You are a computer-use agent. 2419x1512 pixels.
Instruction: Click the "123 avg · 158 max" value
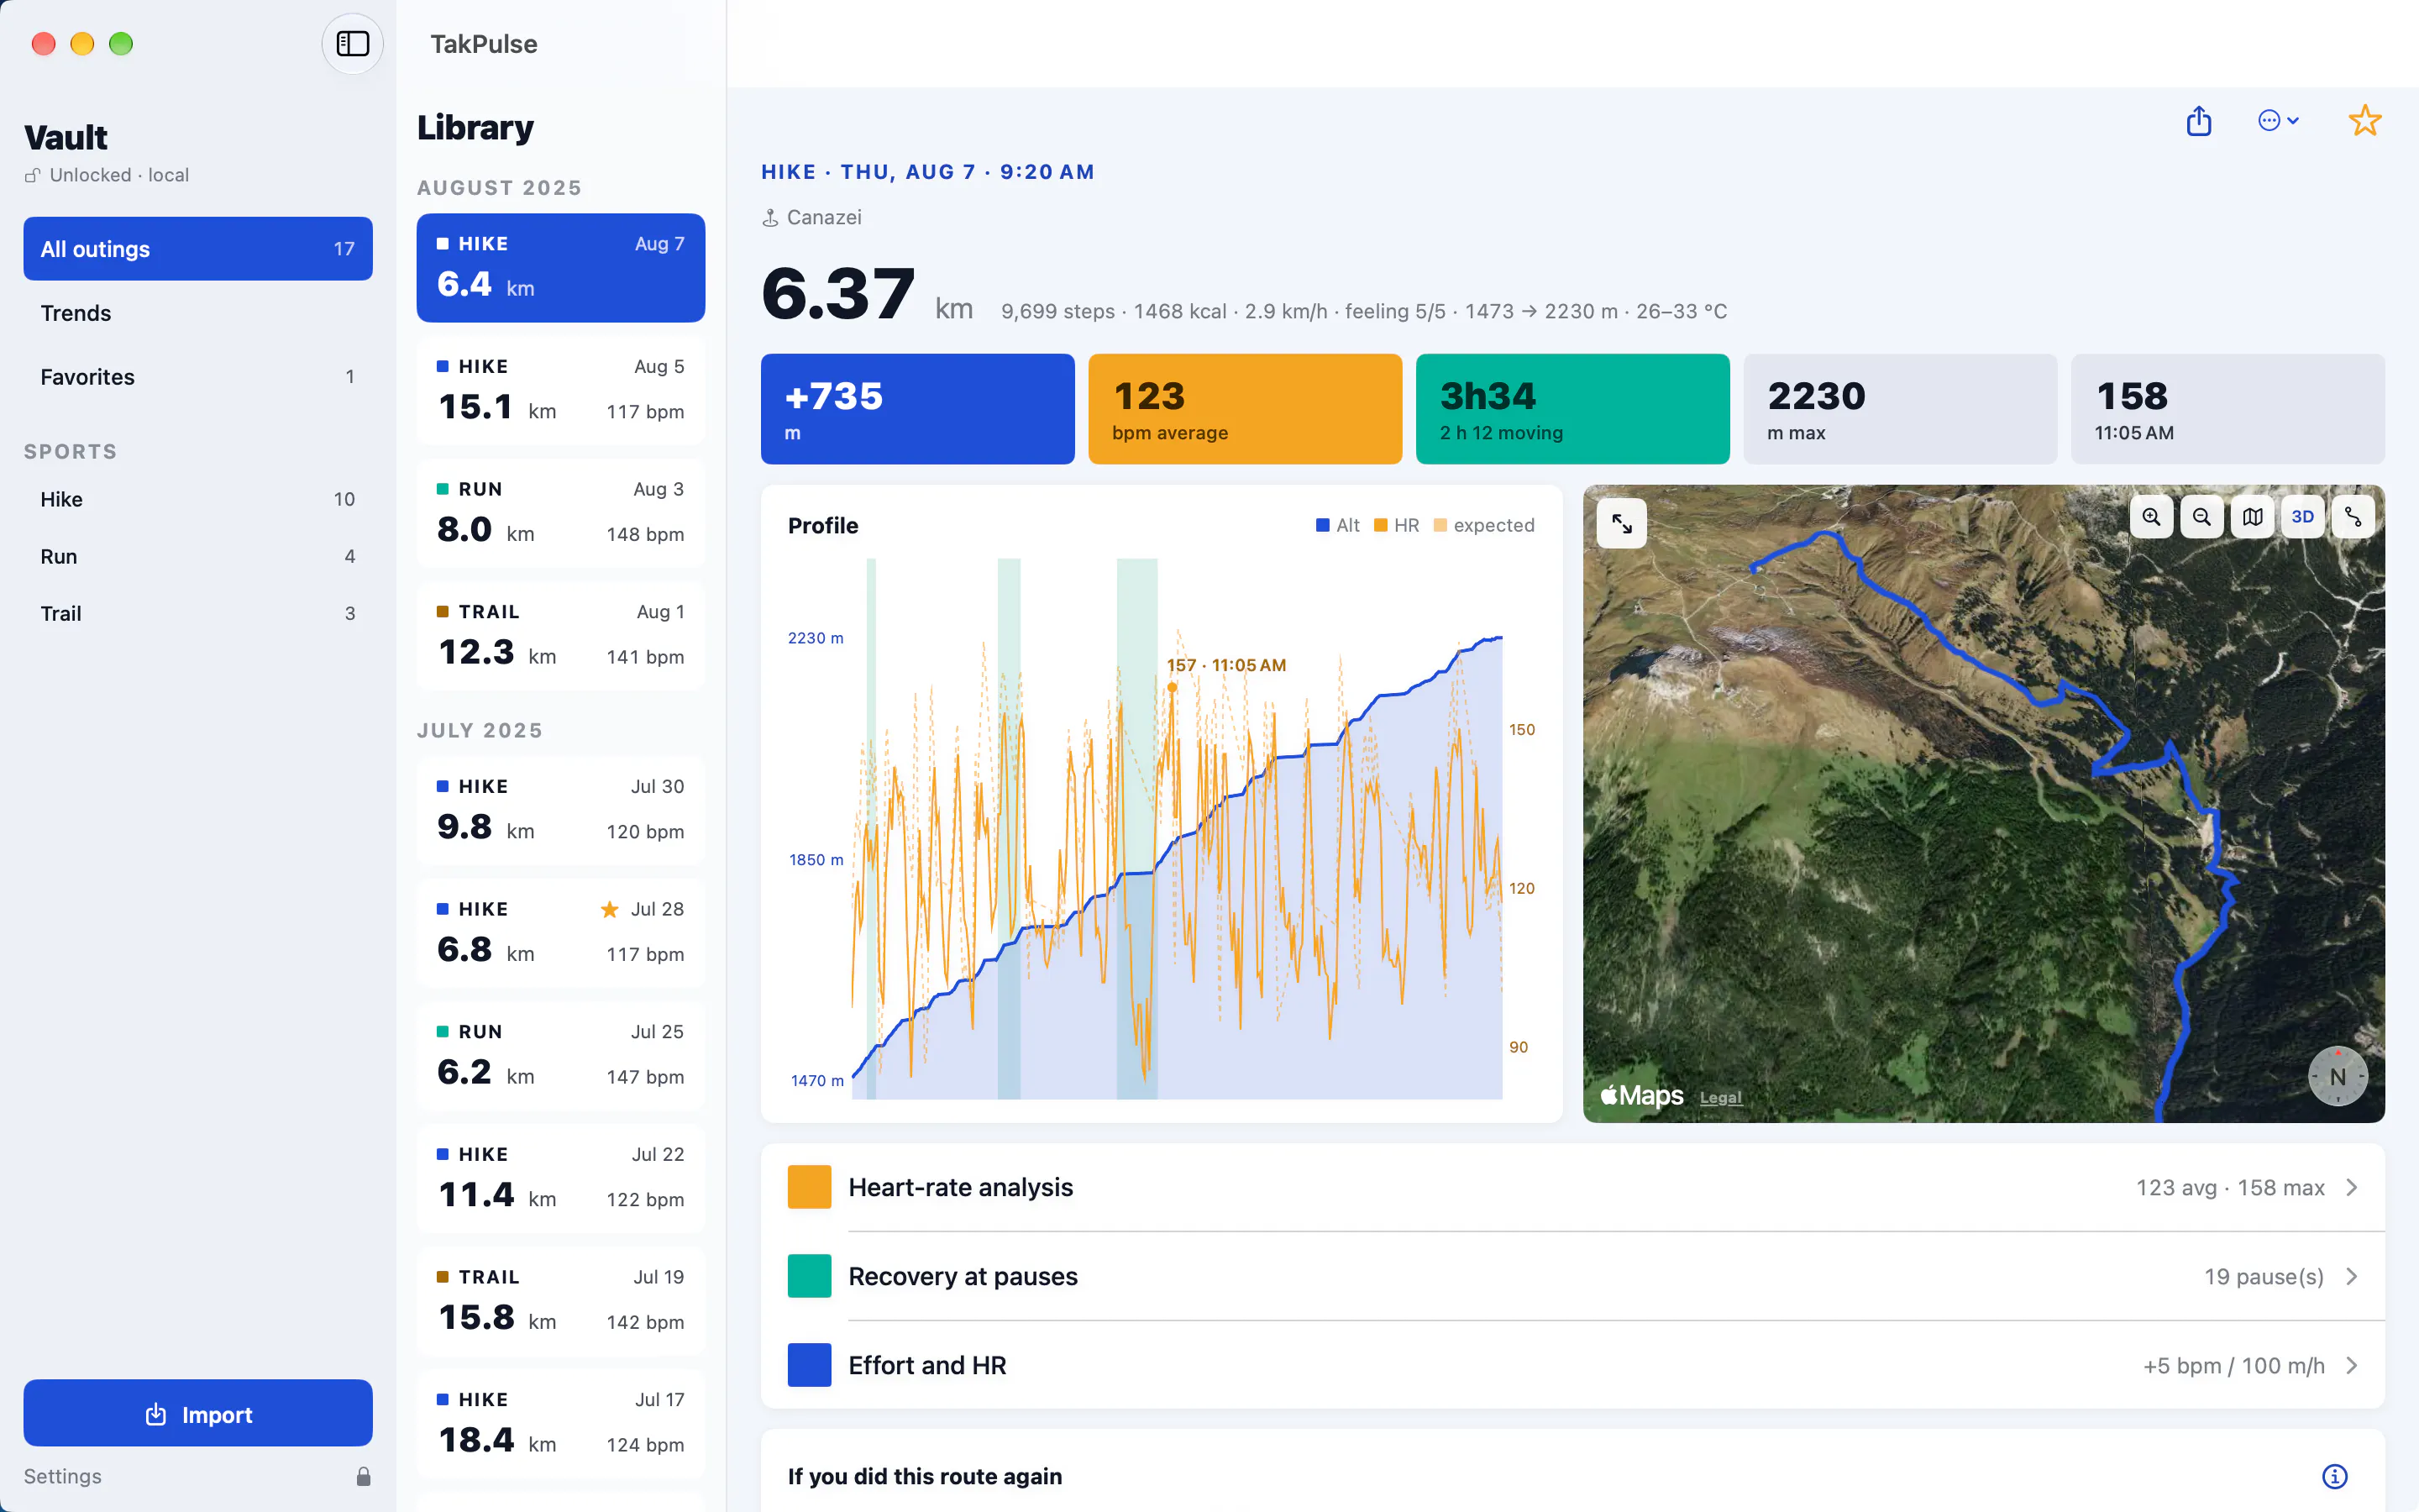coord(2230,1187)
